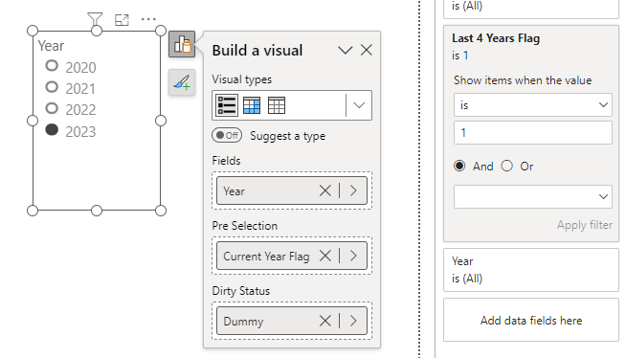The width and height of the screenshot is (626, 358).
Task: Turn on Suggest a type toggle
Action: tap(227, 135)
